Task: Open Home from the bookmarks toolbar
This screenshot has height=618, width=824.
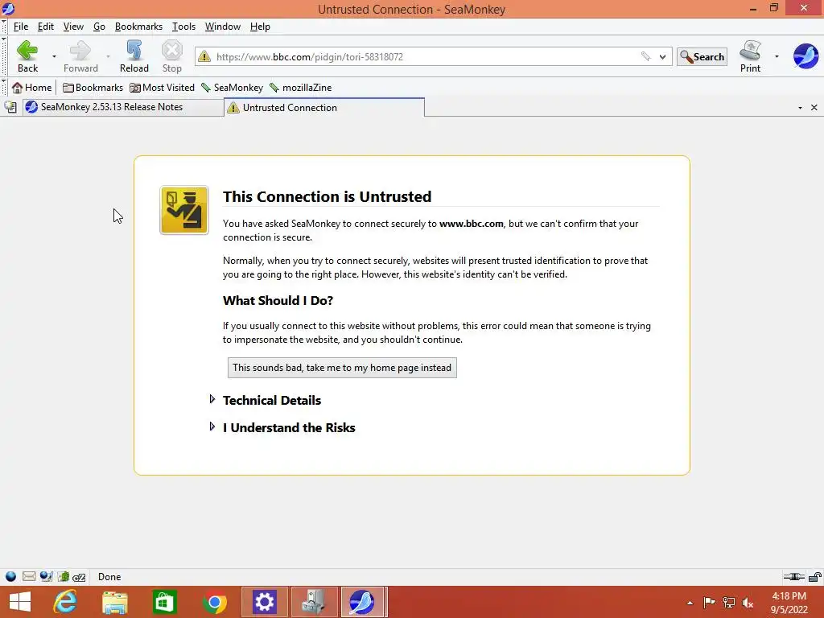Action: click(32, 87)
